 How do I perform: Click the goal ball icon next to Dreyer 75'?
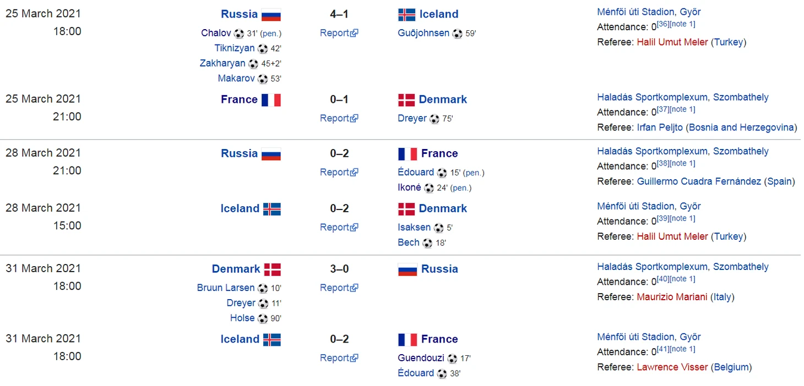point(434,119)
